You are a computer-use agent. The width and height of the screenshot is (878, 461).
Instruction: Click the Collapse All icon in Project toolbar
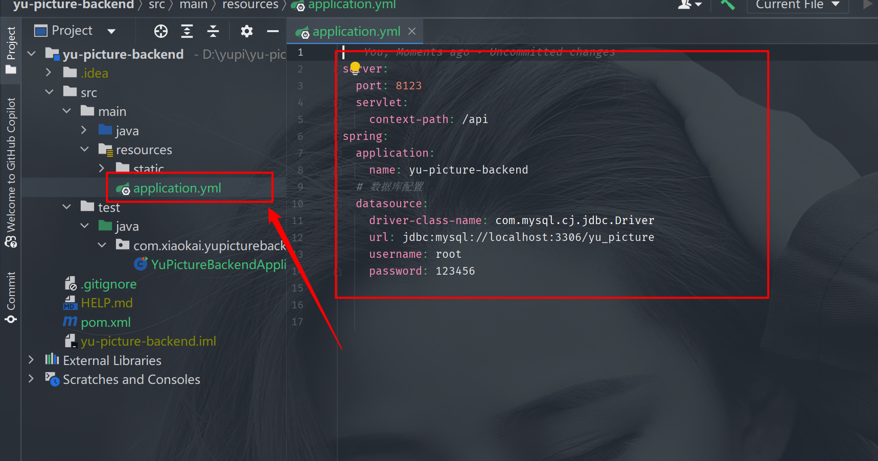tap(213, 32)
